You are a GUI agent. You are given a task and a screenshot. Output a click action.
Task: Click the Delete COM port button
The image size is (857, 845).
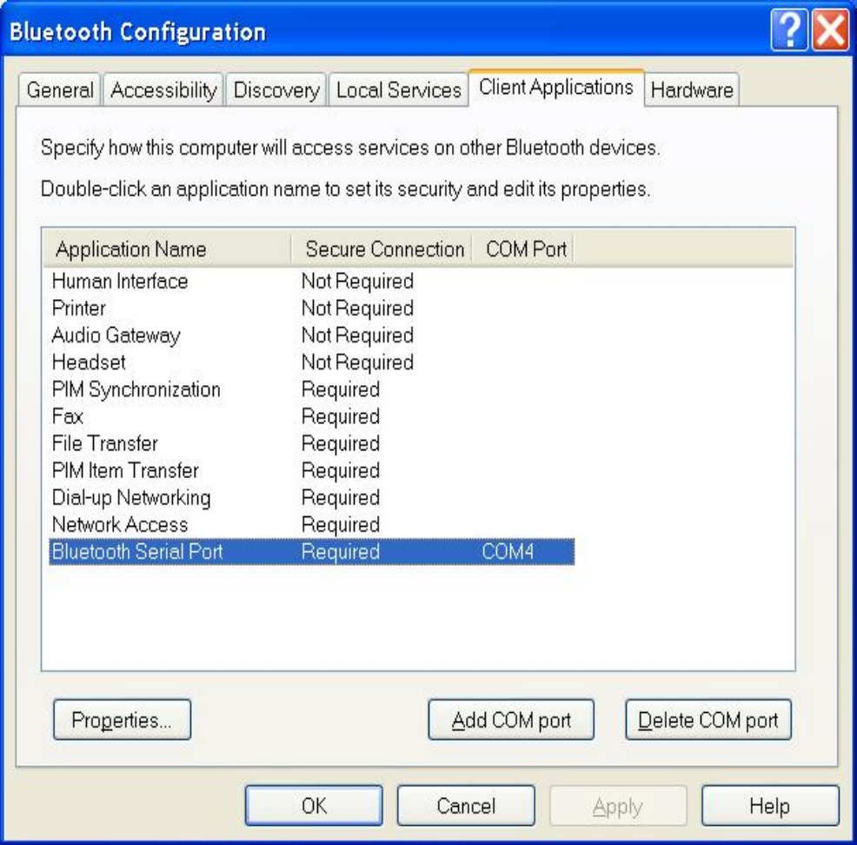[x=708, y=720]
